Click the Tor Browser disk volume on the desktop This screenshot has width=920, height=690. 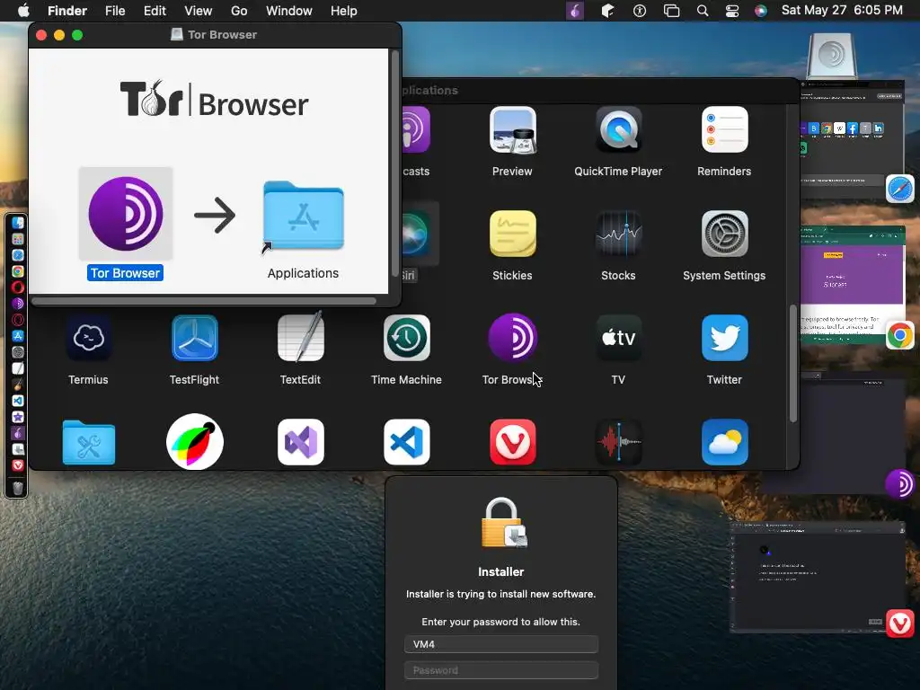coord(831,56)
